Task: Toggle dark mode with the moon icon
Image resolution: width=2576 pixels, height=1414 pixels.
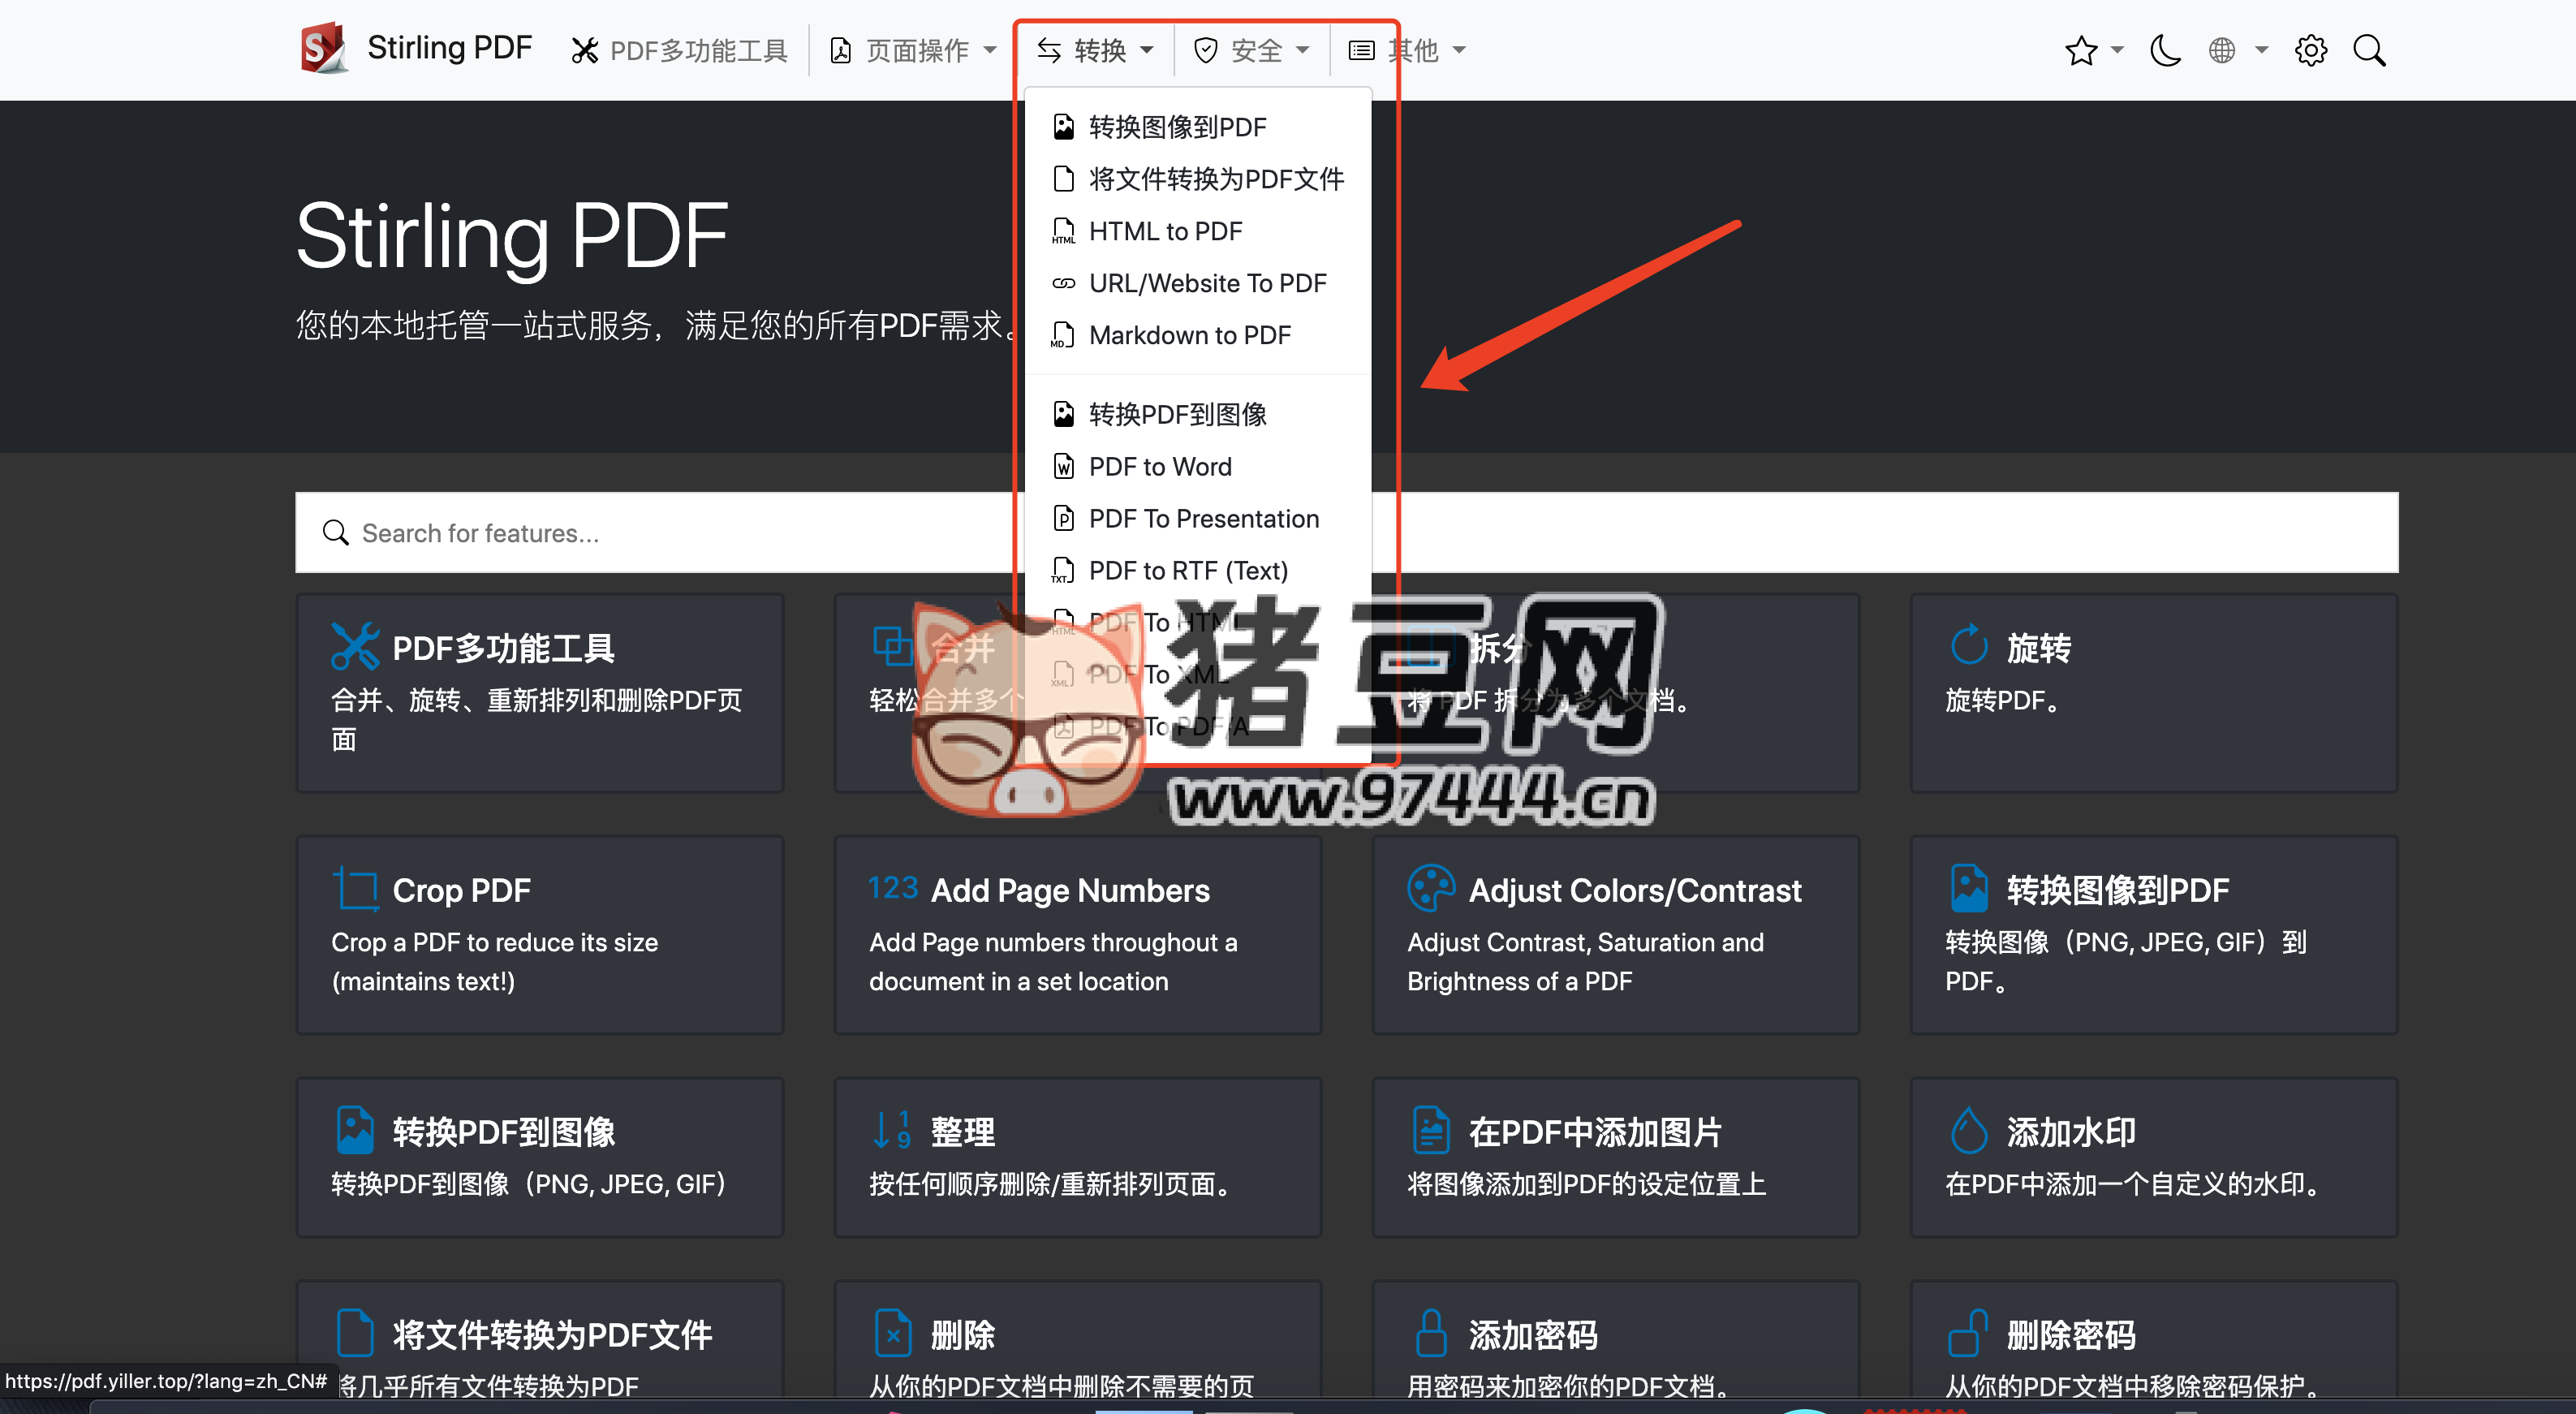Action: 2164,50
